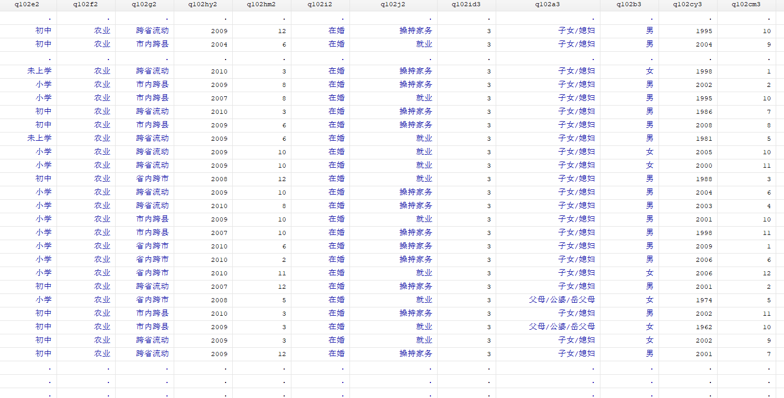Select the q102hy2 column header
This screenshot has width=784, height=398.
coord(203,5)
